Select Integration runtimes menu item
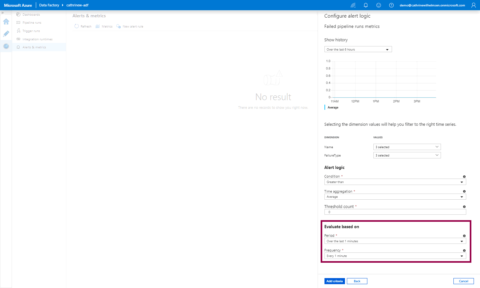Screen dimensions: 480x288 [37, 39]
